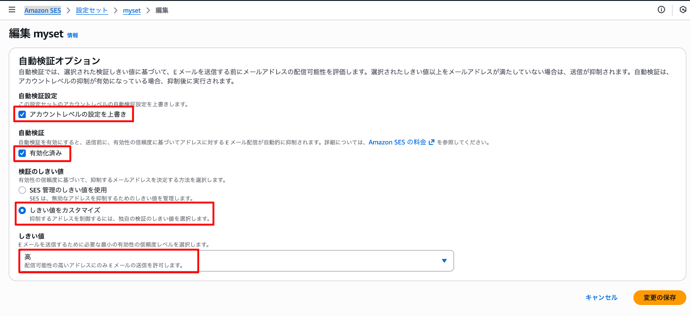The width and height of the screenshot is (690, 316).
Task: Uncheck アカウントレベルの設定を上書き
Action: (22, 114)
